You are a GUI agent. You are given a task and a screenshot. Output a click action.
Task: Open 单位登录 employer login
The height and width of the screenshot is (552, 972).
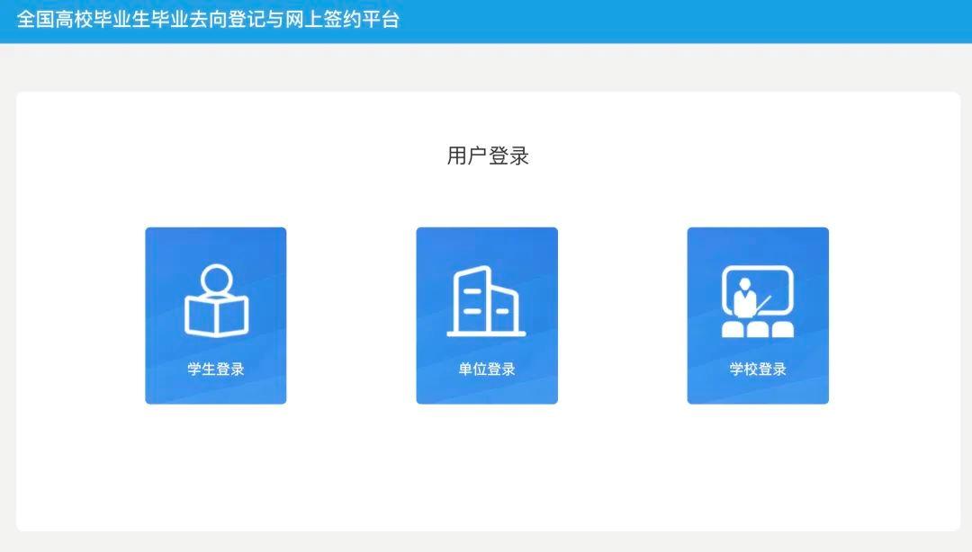487,316
